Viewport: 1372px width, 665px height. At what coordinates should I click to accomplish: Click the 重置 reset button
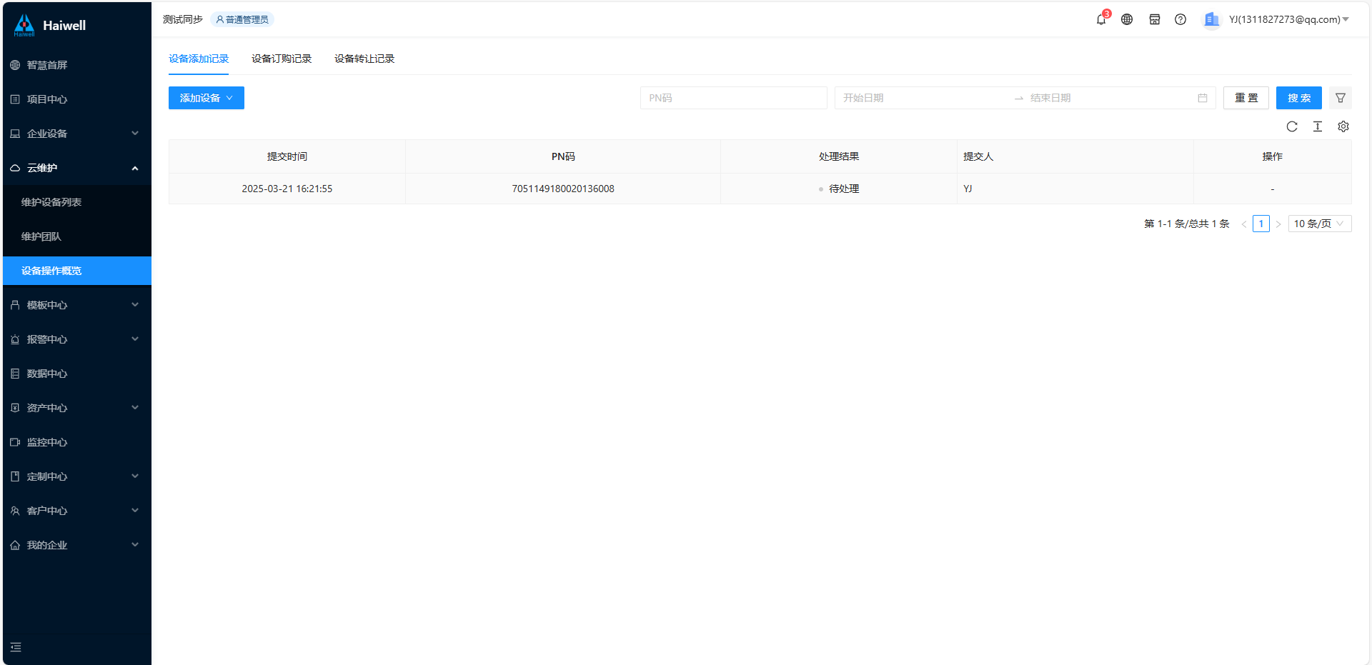point(1246,98)
